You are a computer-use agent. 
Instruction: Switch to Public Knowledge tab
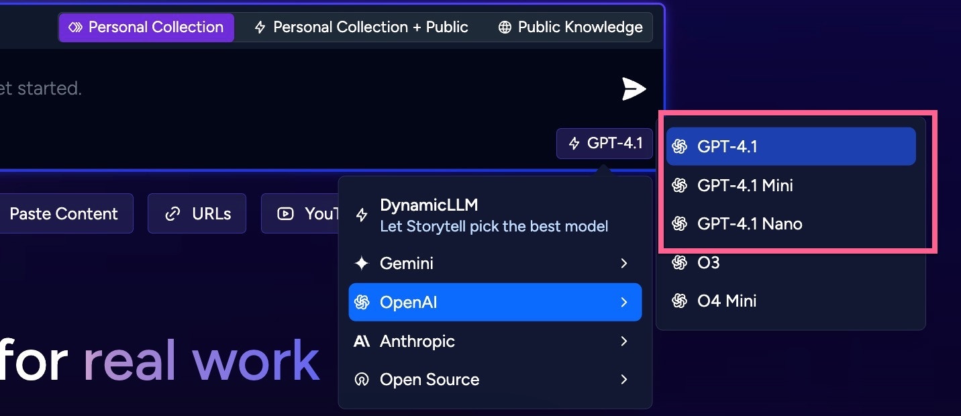(570, 28)
